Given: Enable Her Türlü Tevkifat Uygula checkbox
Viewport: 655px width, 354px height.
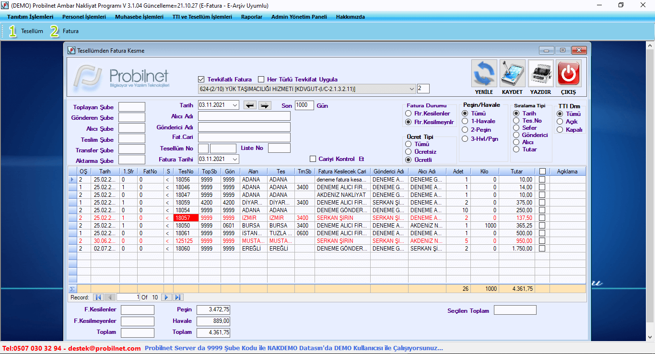Looking at the screenshot, I should click(261, 80).
